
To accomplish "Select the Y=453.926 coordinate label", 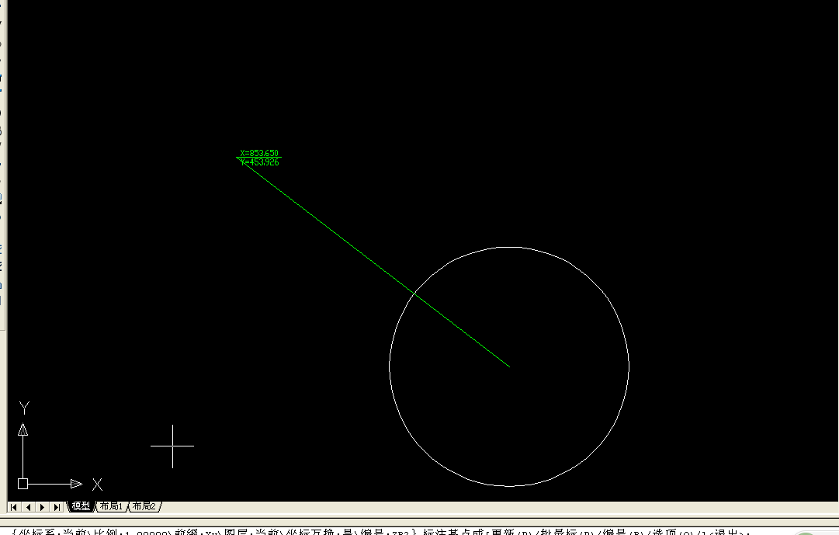I will pos(259,162).
